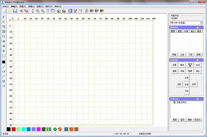
Task: Click the 开始 start button in device control
Action: 182,71
